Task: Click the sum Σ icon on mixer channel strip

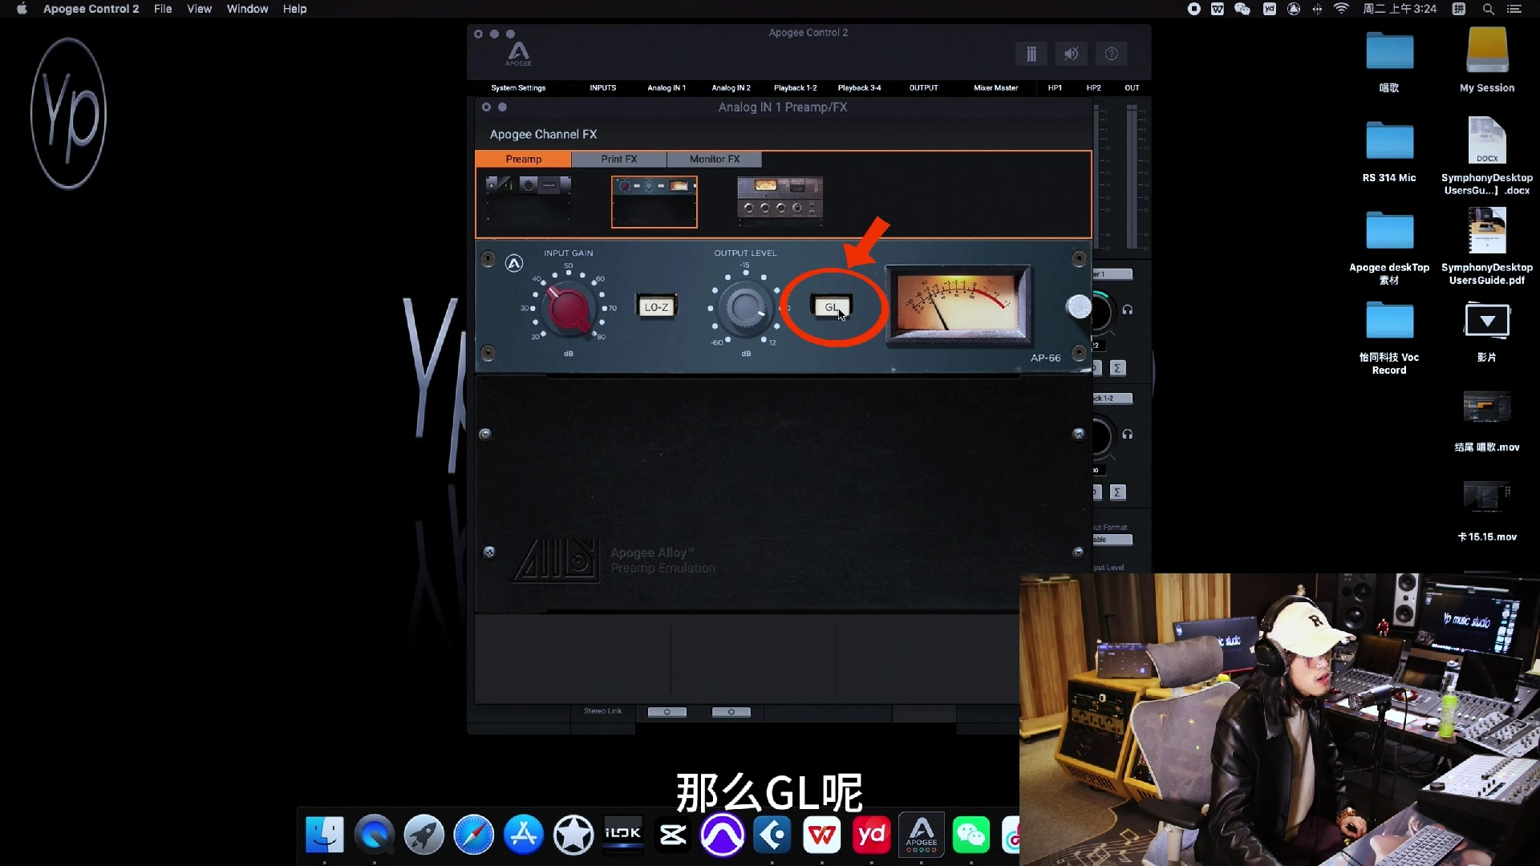Action: pyautogui.click(x=1118, y=367)
